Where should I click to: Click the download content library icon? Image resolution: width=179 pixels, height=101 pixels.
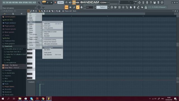pyautogui.click(x=146, y=7)
